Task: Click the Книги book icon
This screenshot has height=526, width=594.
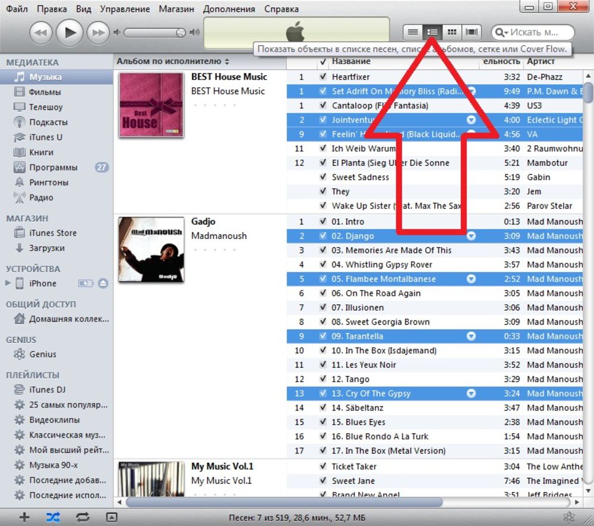Action: coord(20,152)
